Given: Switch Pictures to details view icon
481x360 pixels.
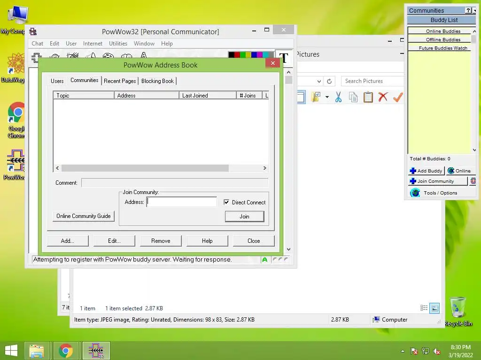Looking at the screenshot, I should (x=424, y=308).
